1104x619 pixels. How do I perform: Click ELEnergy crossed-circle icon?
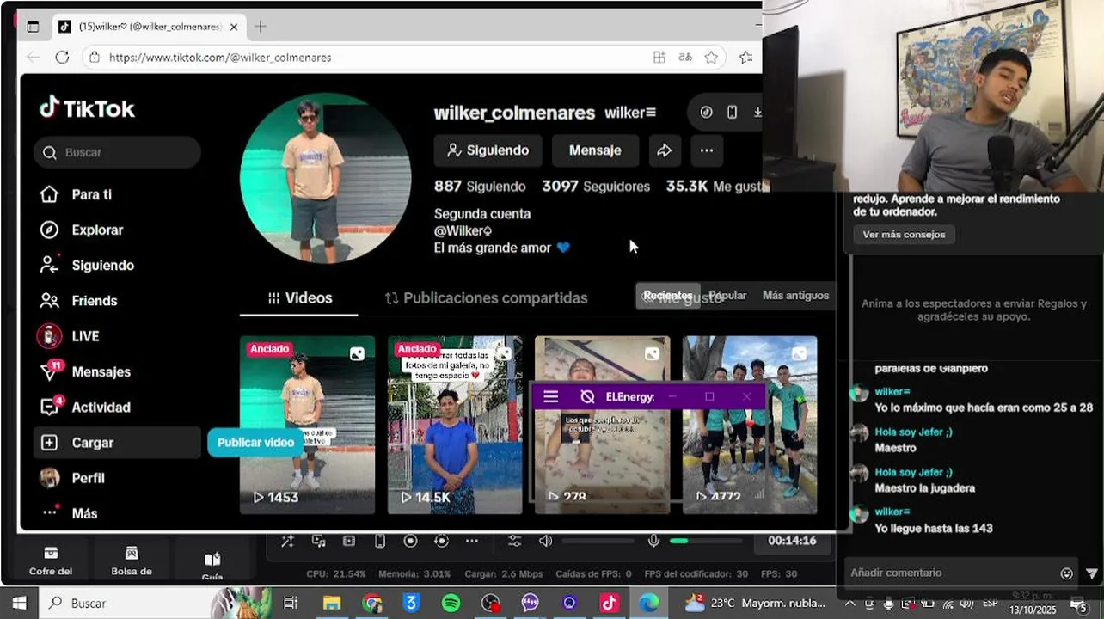tap(588, 396)
